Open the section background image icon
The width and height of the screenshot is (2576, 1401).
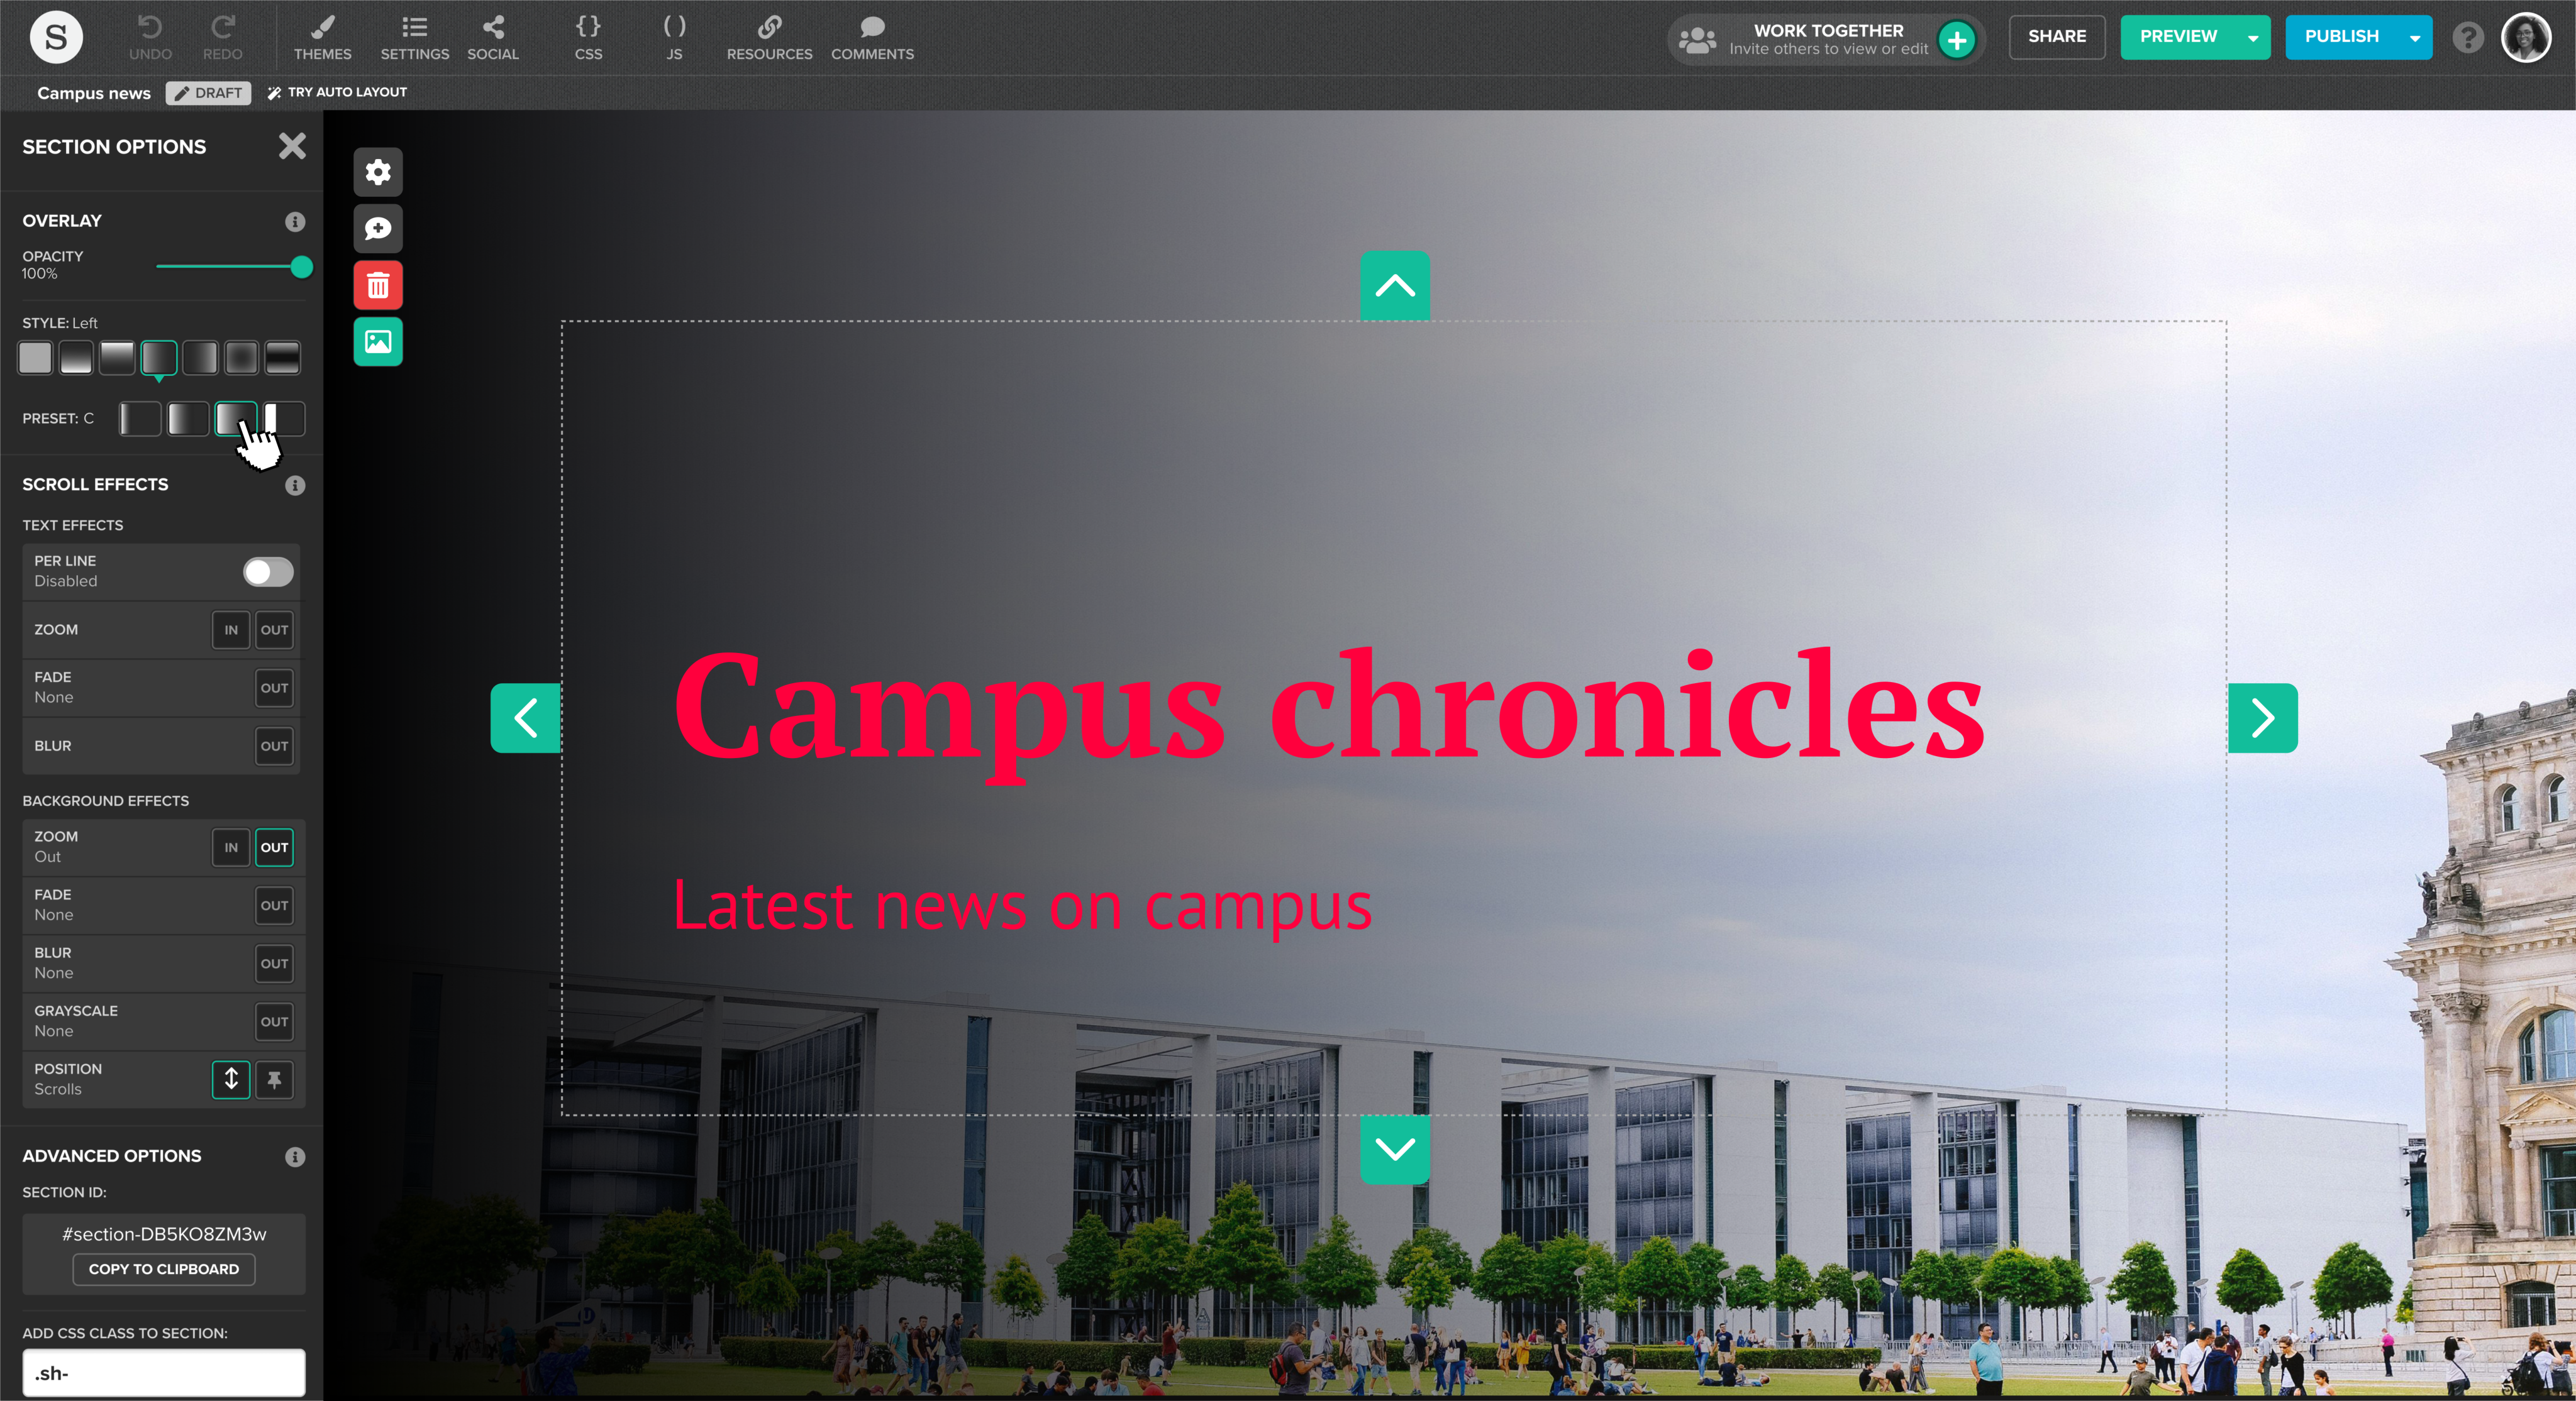378,342
